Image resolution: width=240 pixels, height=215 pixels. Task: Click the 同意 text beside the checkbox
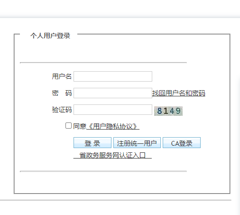(x=80, y=126)
